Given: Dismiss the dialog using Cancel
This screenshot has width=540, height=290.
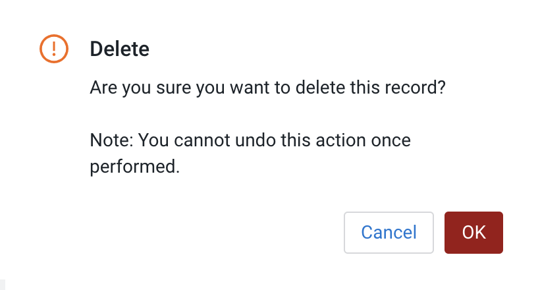Looking at the screenshot, I should tap(389, 233).
